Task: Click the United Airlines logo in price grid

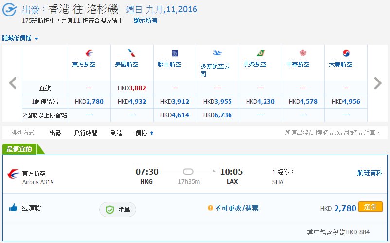Action: [x=175, y=53]
